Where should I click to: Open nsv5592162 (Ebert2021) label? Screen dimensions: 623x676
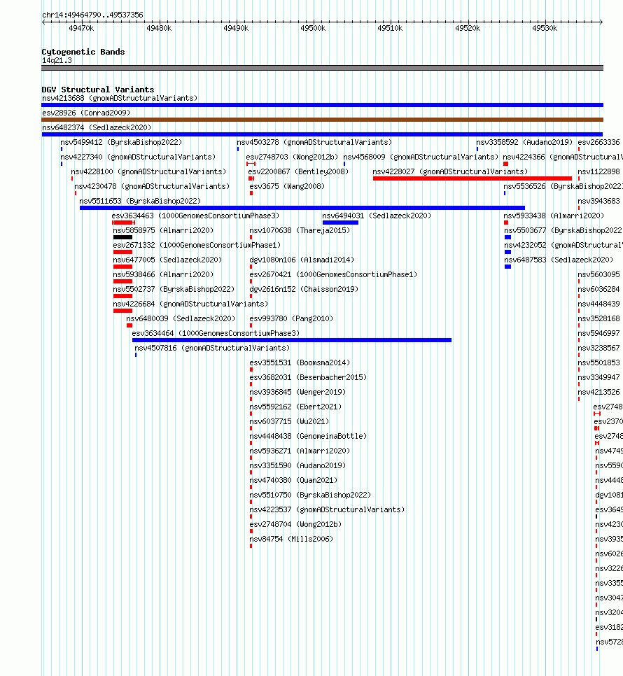296,406
